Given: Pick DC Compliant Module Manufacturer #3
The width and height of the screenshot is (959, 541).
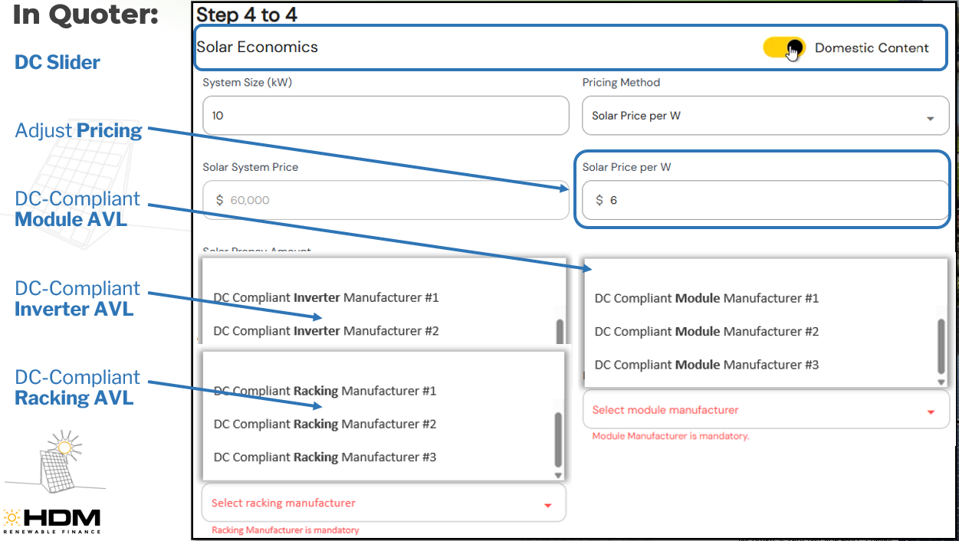Looking at the screenshot, I should click(707, 365).
